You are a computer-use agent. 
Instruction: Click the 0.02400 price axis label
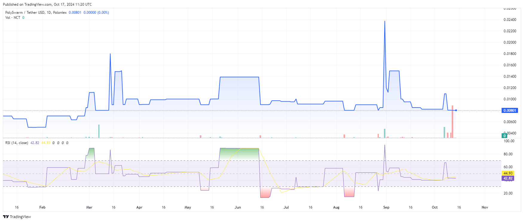(510, 20)
